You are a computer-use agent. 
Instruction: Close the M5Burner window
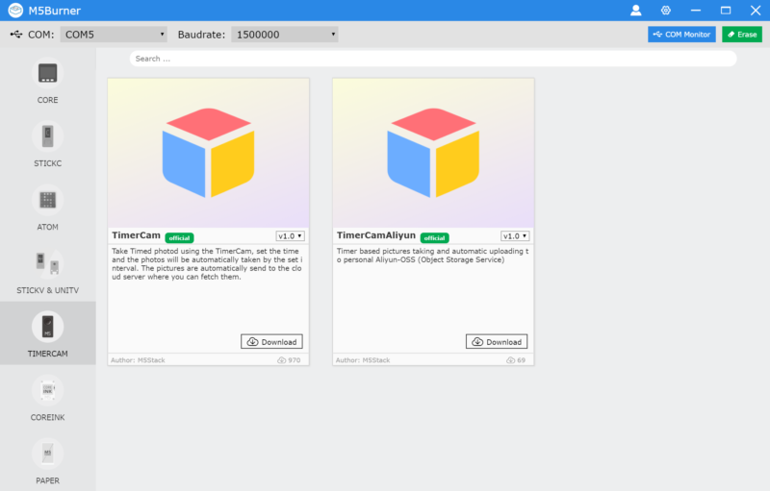[756, 11]
